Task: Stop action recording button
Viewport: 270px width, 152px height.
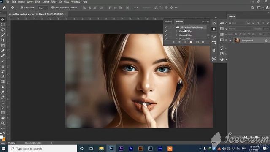Action: (x=173, y=42)
